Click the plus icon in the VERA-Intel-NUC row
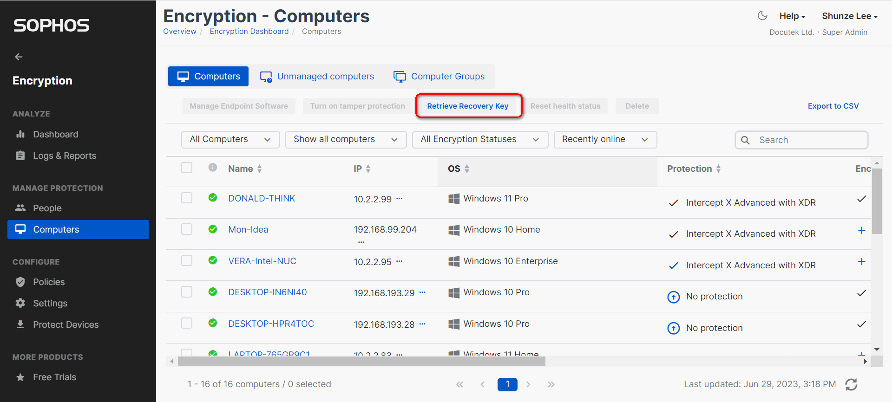The image size is (892, 402). 861,261
